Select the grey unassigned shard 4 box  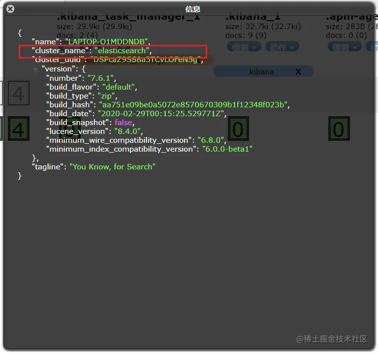coord(19,93)
